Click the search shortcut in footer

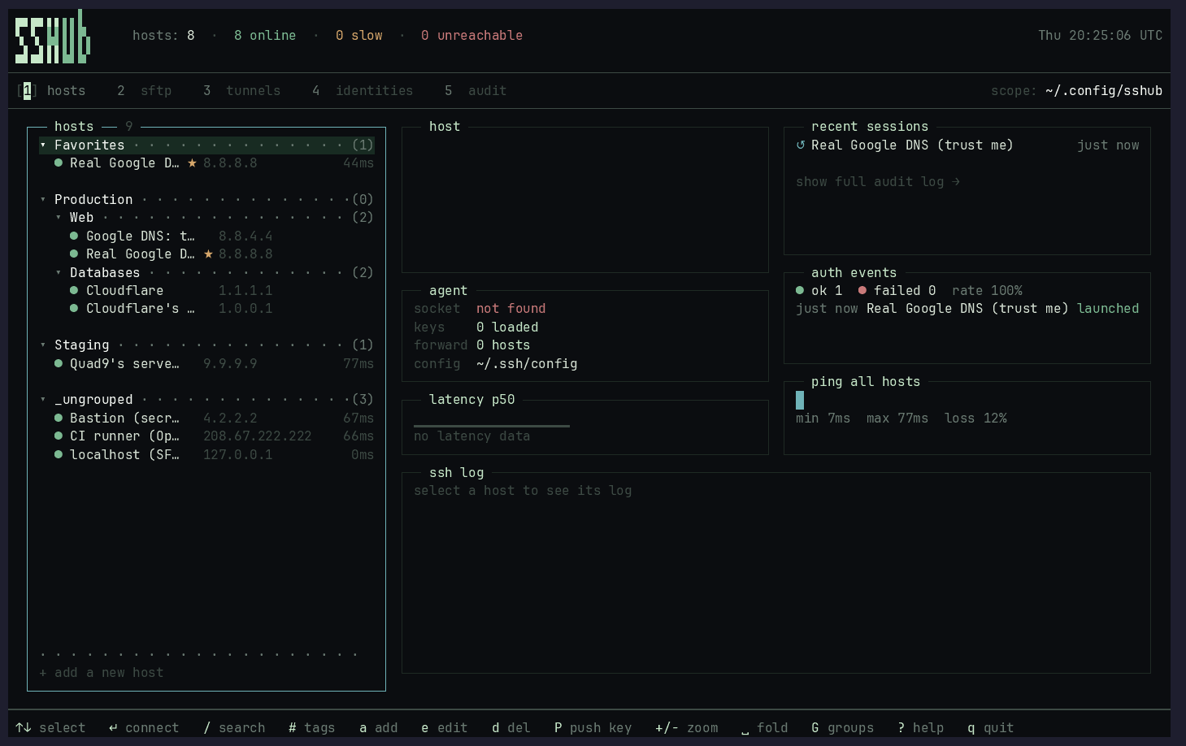click(234, 728)
